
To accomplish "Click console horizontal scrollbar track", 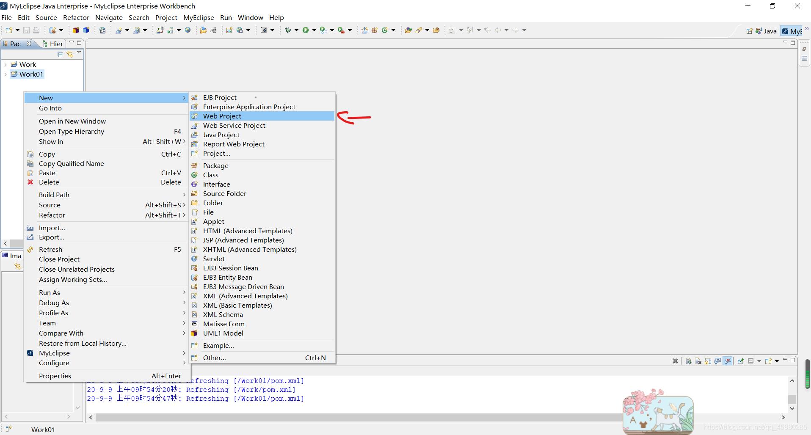I will click(438, 417).
